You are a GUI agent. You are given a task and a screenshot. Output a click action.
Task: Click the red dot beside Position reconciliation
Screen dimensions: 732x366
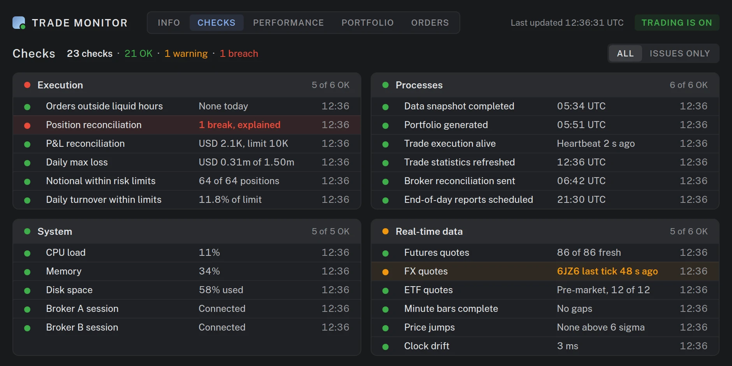(x=27, y=126)
